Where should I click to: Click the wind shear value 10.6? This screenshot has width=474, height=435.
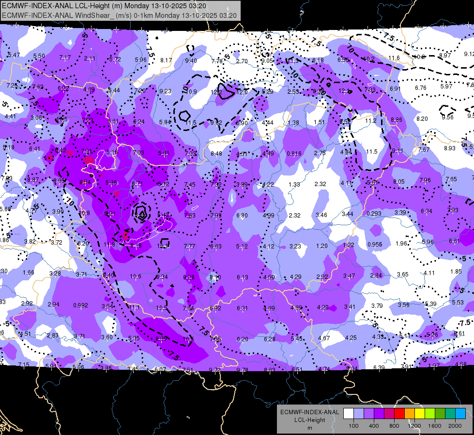click(x=136, y=276)
